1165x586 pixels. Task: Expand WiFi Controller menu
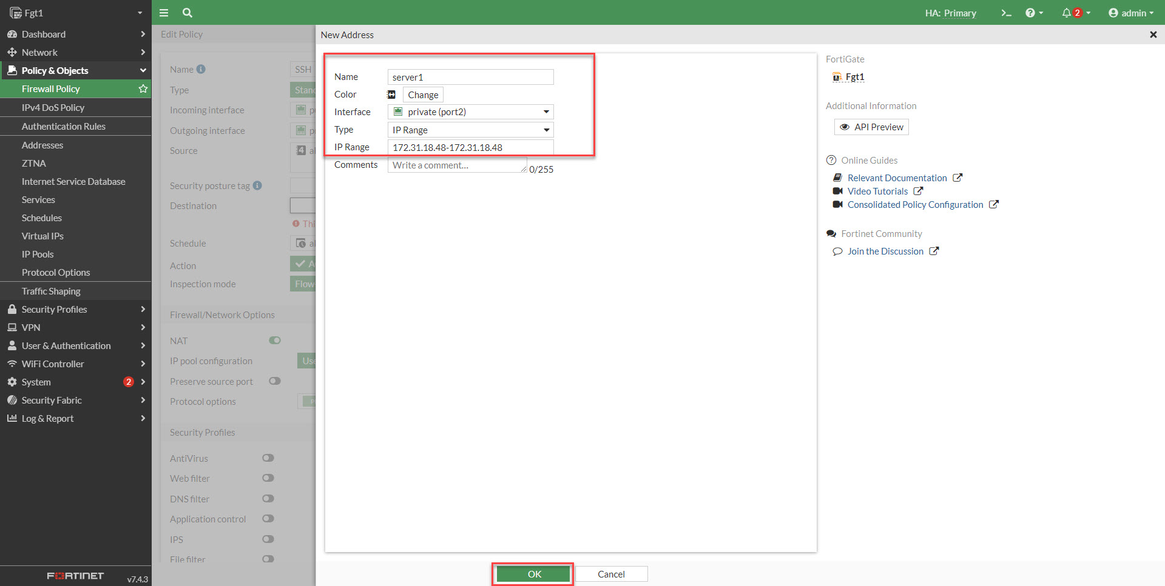tap(76, 364)
